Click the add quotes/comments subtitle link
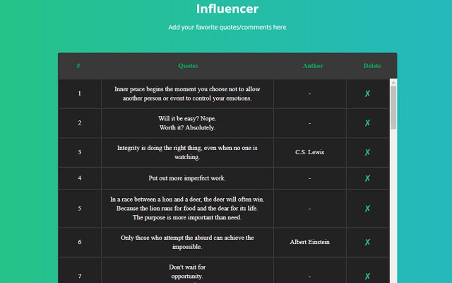 coord(227,27)
